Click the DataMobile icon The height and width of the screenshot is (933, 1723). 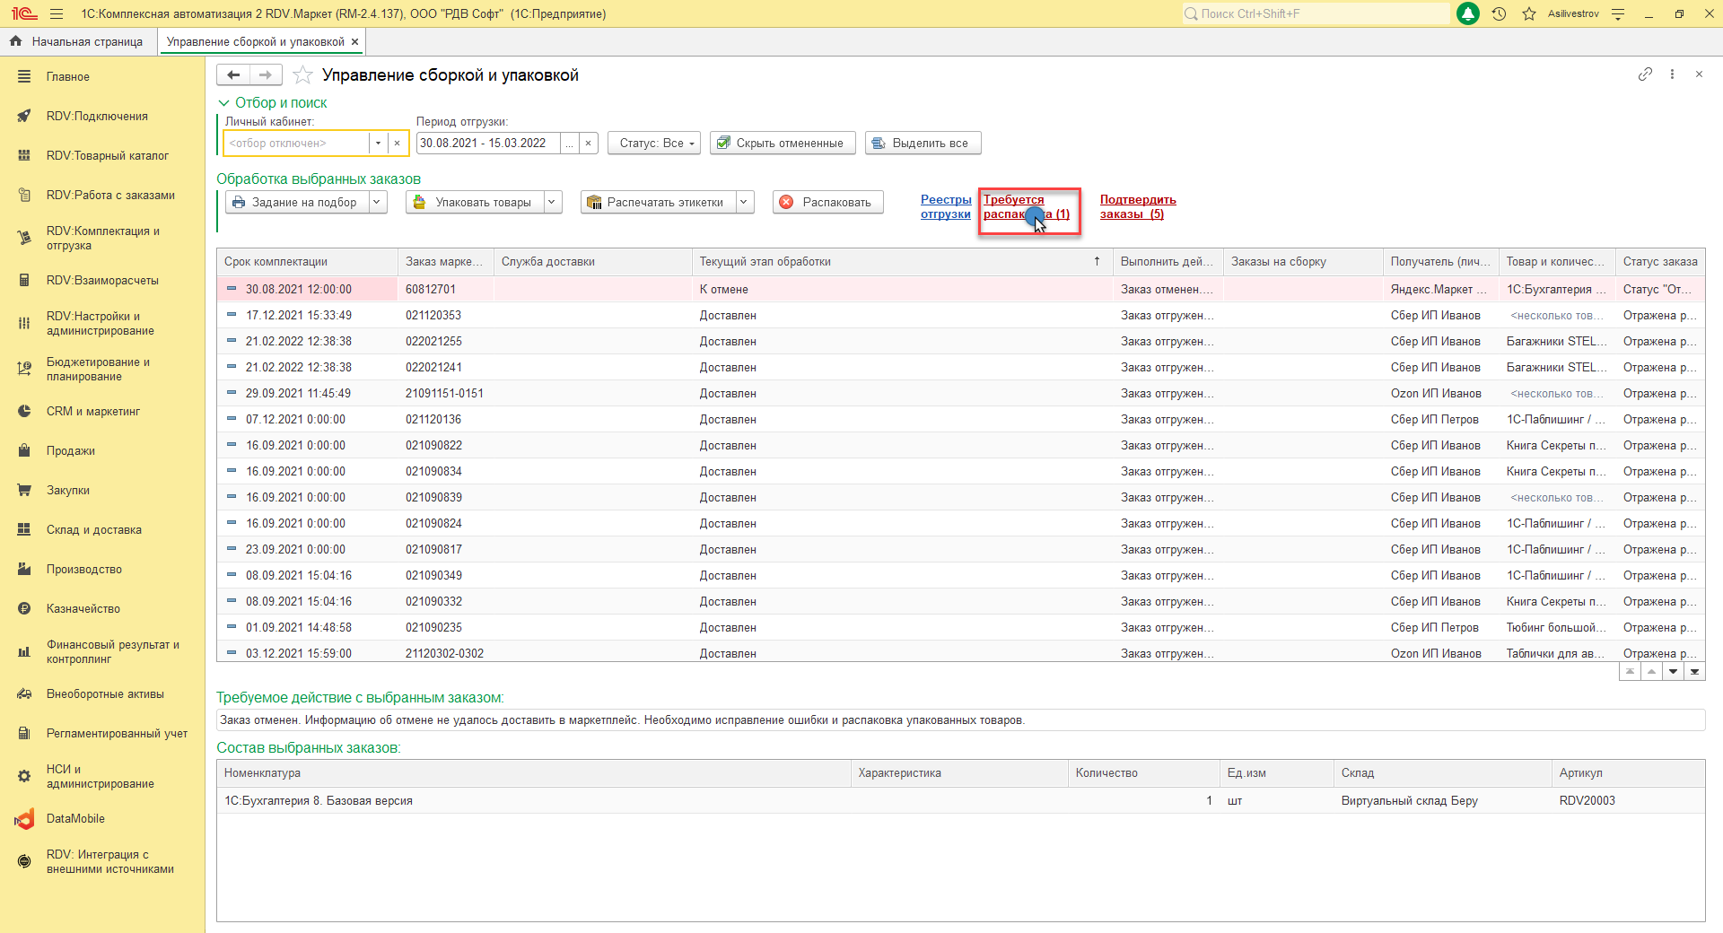click(x=24, y=819)
